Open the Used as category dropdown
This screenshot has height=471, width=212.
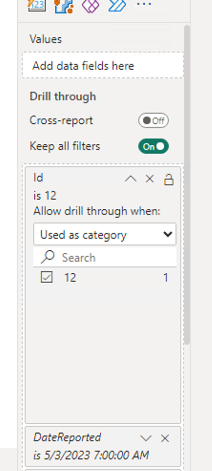(105, 234)
